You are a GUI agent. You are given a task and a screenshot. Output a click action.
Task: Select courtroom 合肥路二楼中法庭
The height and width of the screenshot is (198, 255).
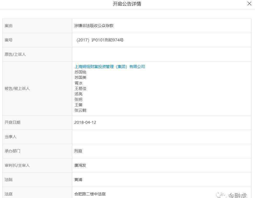(x=90, y=194)
